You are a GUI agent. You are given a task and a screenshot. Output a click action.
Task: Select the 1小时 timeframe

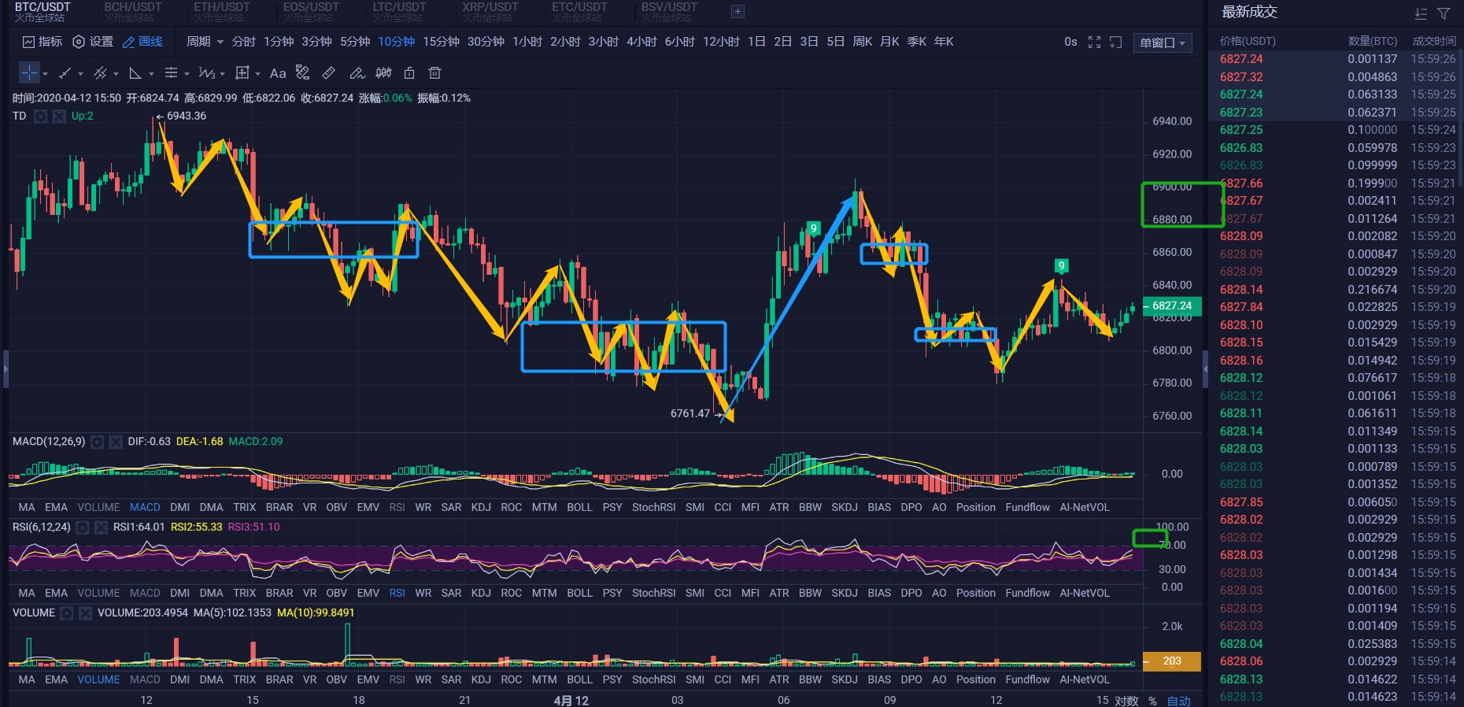pyautogui.click(x=527, y=42)
